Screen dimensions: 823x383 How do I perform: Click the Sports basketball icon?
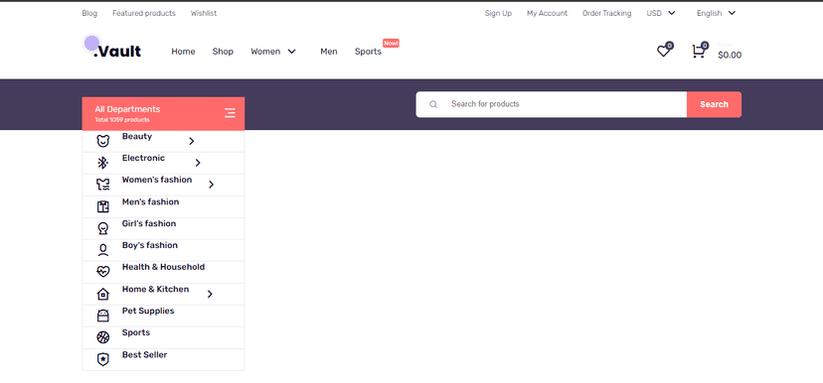coord(103,337)
